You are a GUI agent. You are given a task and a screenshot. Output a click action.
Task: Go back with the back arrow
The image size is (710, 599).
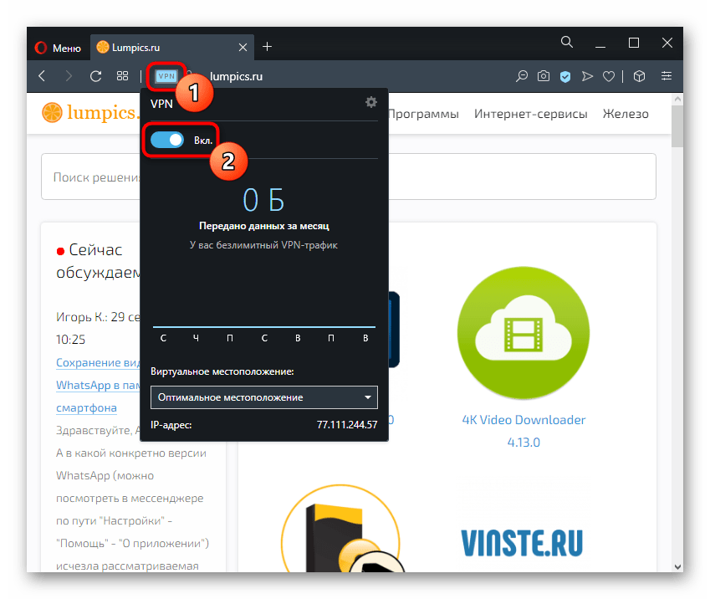(x=43, y=76)
